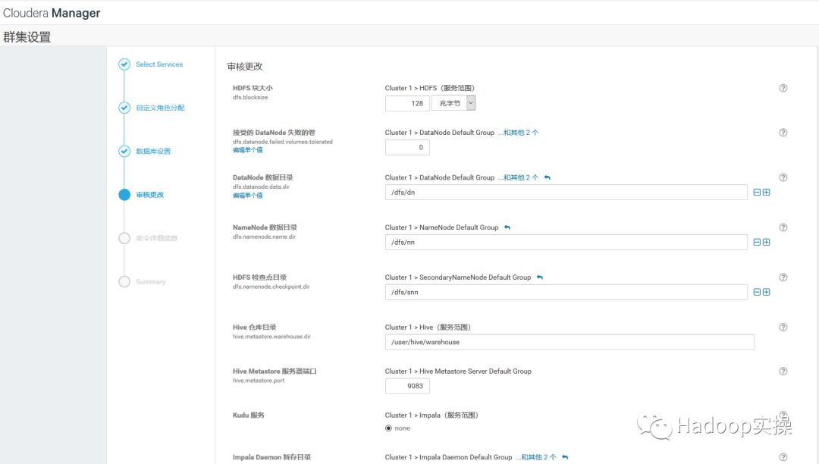Click the /dfs/nn directory input field

pos(566,242)
